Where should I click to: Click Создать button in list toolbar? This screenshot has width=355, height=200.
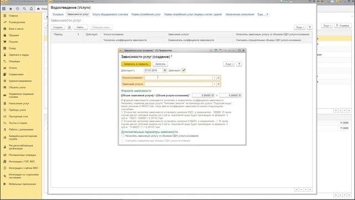pos(58,27)
